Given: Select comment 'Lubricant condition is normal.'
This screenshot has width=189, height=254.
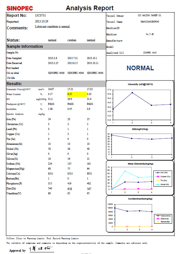Looking at the screenshot, I should pos(53,27).
